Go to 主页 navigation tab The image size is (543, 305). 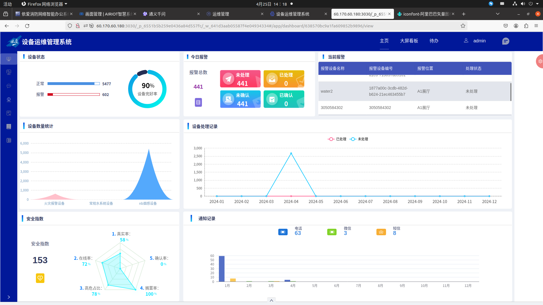(384, 41)
